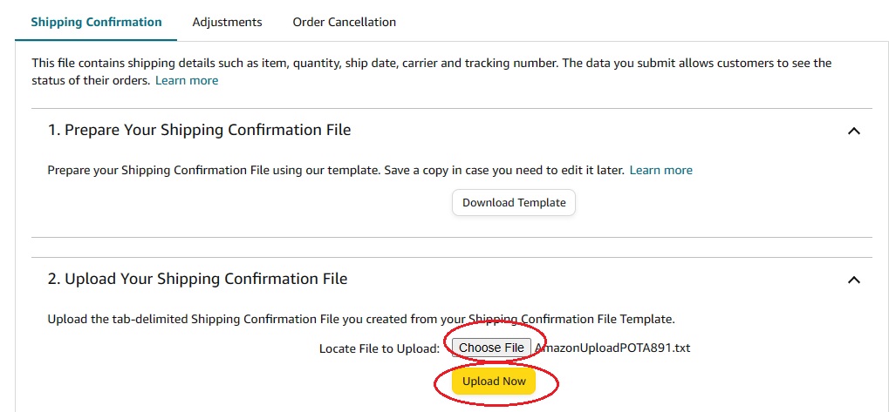Image resolution: width=889 pixels, height=412 pixels.
Task: Submit the file with Upload Now
Action: pyautogui.click(x=494, y=382)
